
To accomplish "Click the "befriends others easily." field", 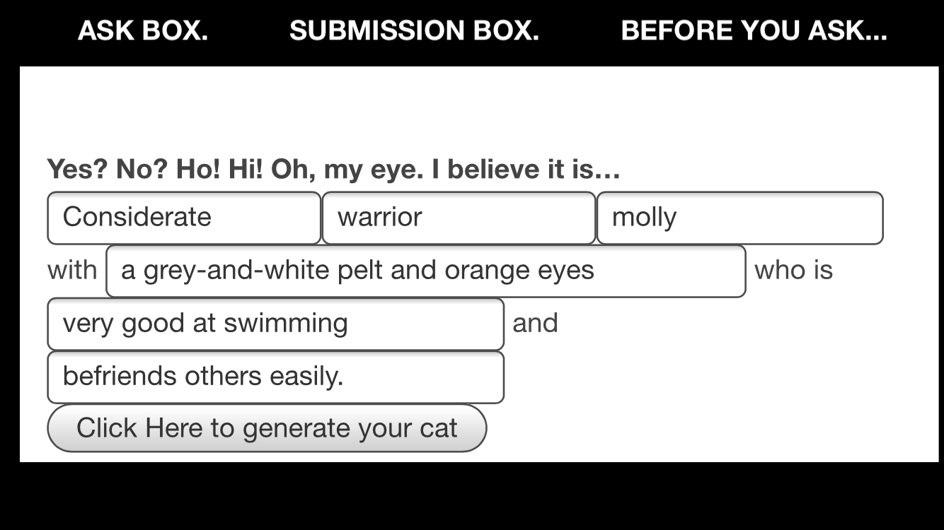I will pos(275,377).
